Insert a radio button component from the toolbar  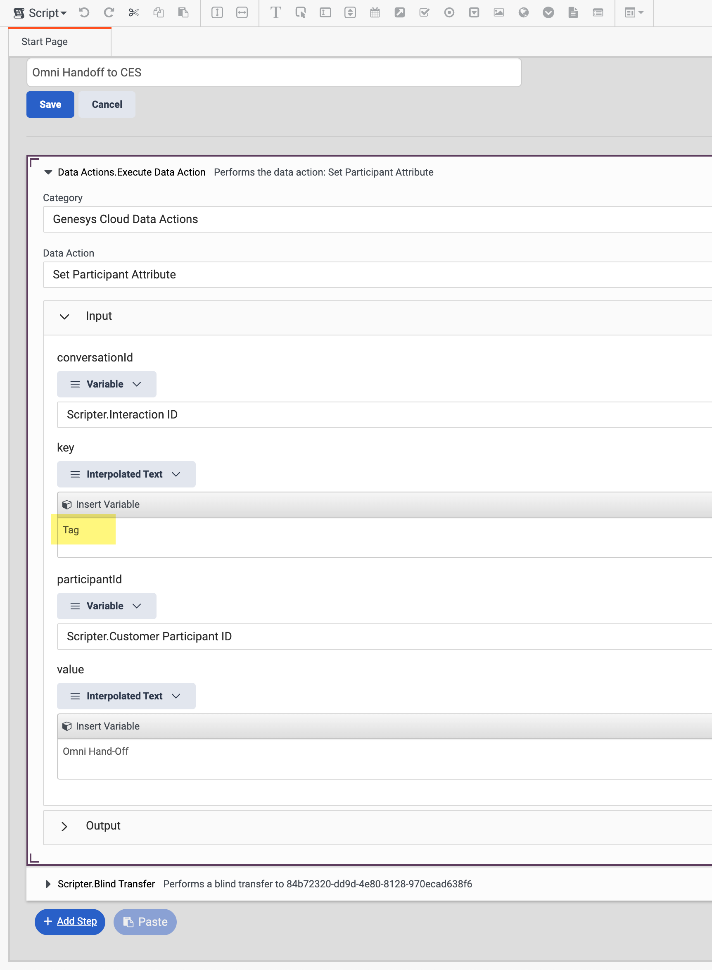click(449, 12)
